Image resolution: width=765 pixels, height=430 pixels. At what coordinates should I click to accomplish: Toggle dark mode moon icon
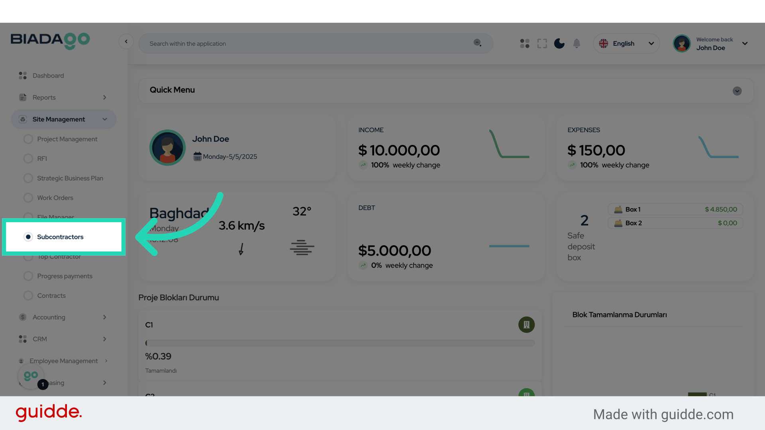pos(559,43)
